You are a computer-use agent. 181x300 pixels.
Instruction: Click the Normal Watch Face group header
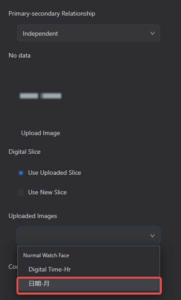46,255
